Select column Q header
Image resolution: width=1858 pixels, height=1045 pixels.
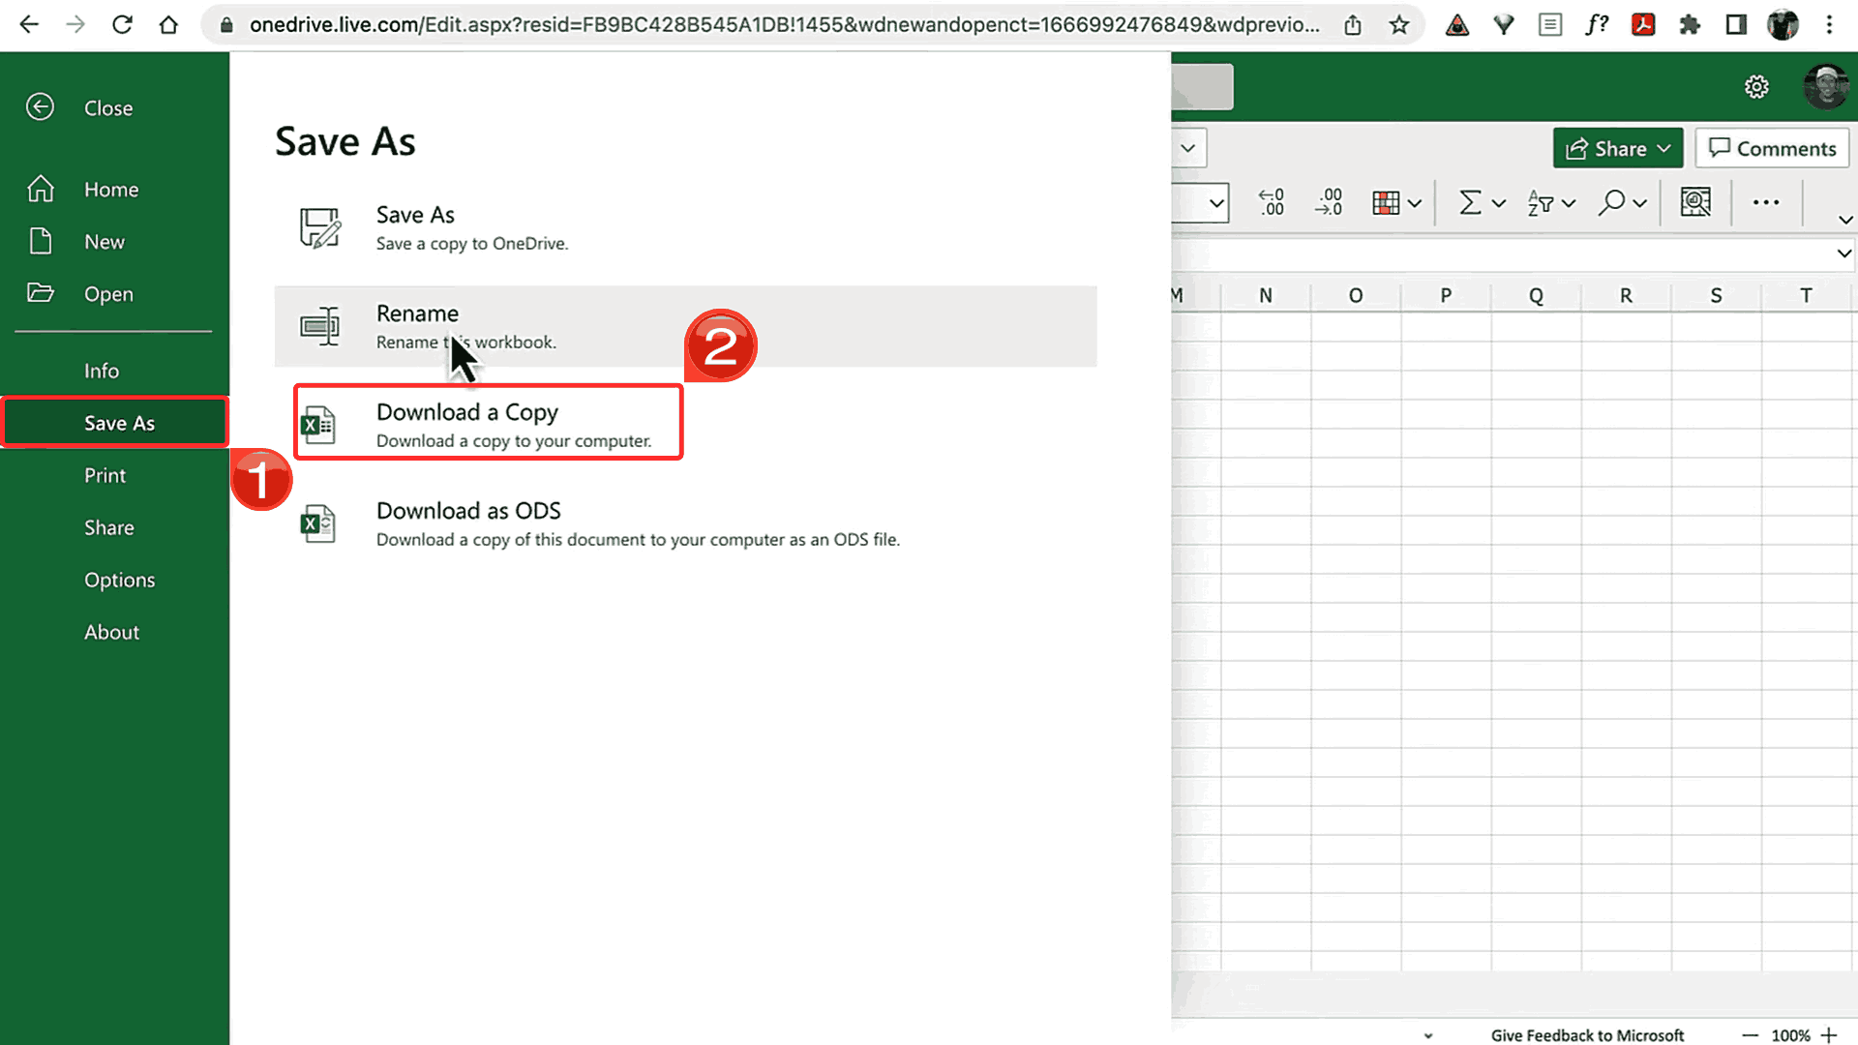(1536, 295)
